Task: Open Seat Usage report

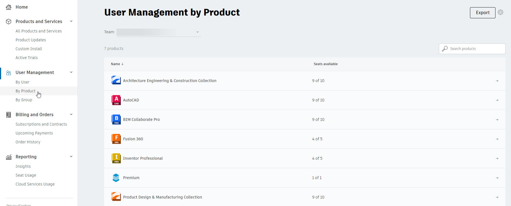Action: tap(26, 175)
